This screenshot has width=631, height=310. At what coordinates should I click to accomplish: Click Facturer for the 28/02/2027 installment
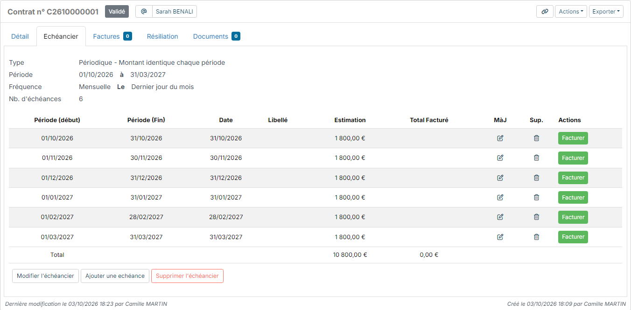click(x=573, y=217)
